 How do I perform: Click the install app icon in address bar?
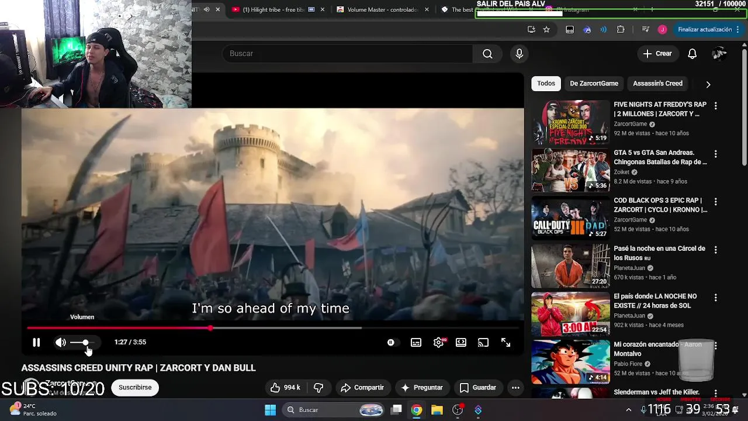point(531,30)
